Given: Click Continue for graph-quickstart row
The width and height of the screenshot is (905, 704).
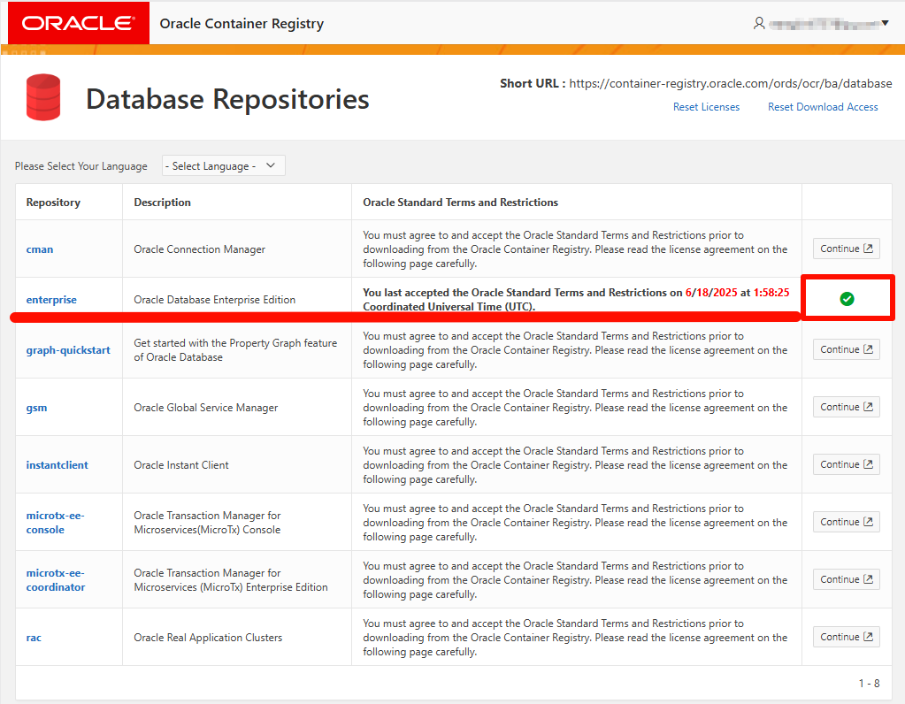Looking at the screenshot, I should [x=846, y=349].
